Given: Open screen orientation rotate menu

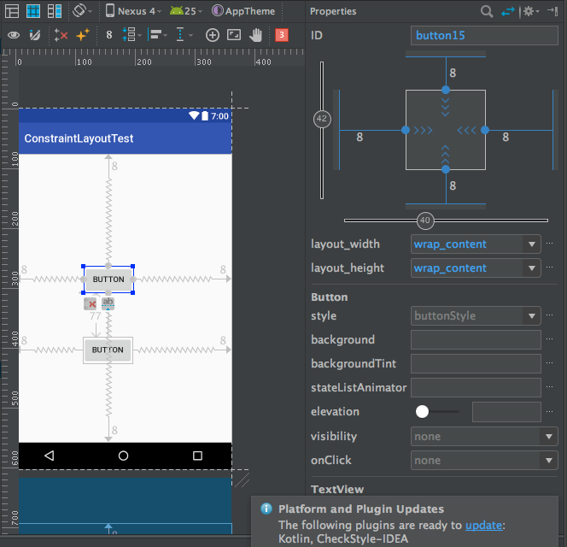Looking at the screenshot, I should [83, 11].
